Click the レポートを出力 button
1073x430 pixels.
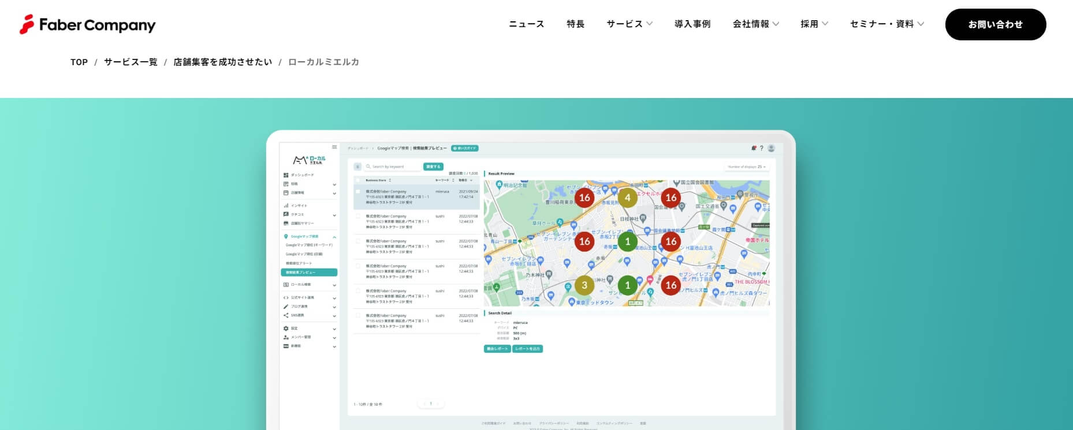coord(527,349)
